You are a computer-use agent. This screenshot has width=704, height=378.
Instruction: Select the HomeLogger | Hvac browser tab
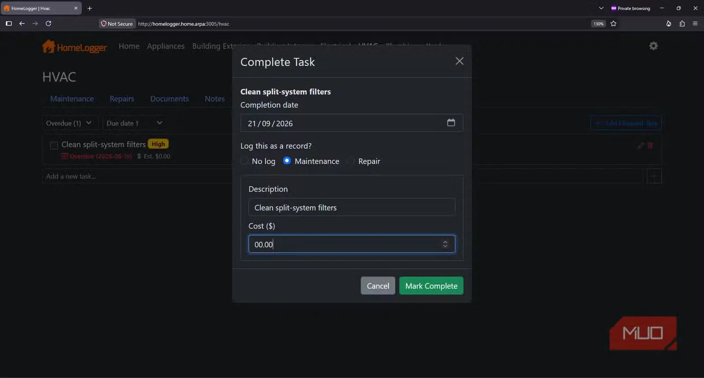coord(41,8)
